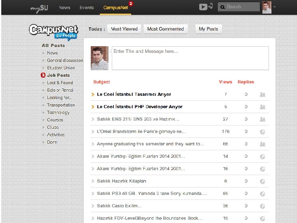Click the red notification badge on CampusNet tab
Image resolution: width=297 pixels, height=223 pixels.
point(131,4)
